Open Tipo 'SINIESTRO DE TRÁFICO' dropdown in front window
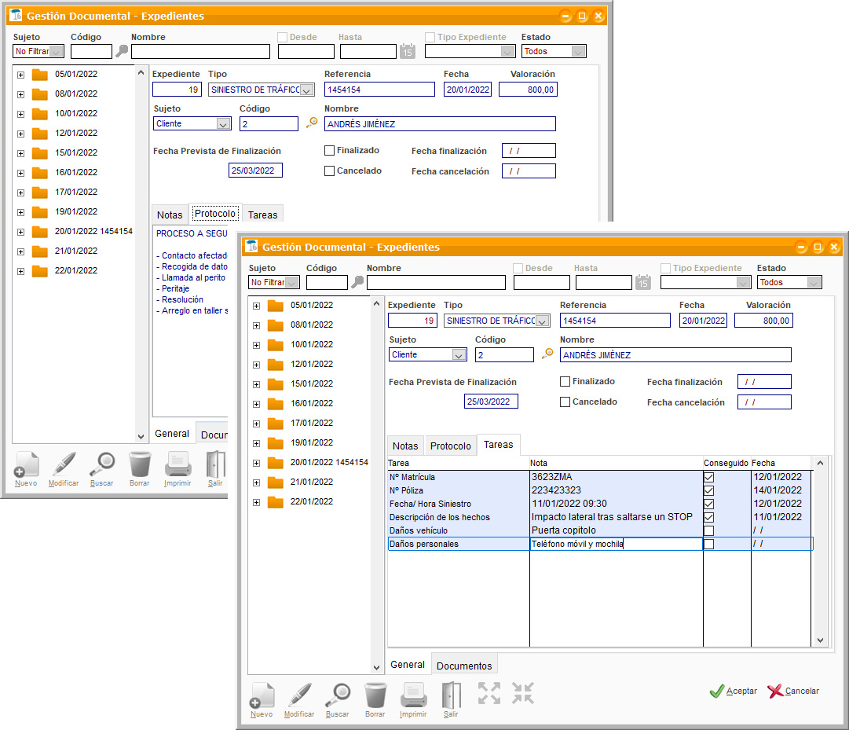 coord(543,321)
